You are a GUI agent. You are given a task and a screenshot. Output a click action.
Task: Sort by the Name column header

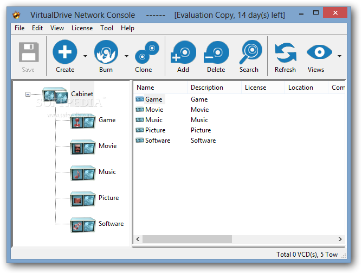pos(160,88)
